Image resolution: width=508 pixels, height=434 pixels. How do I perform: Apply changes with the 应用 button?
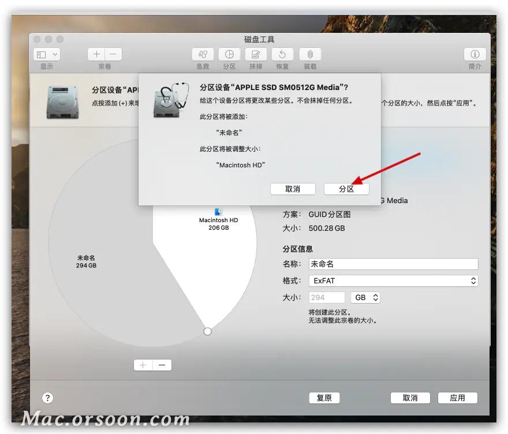pos(457,398)
